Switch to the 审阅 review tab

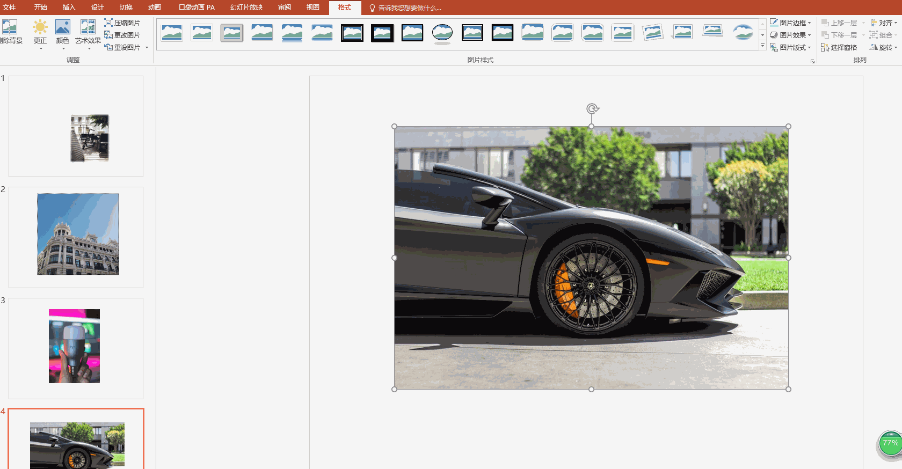tap(285, 8)
